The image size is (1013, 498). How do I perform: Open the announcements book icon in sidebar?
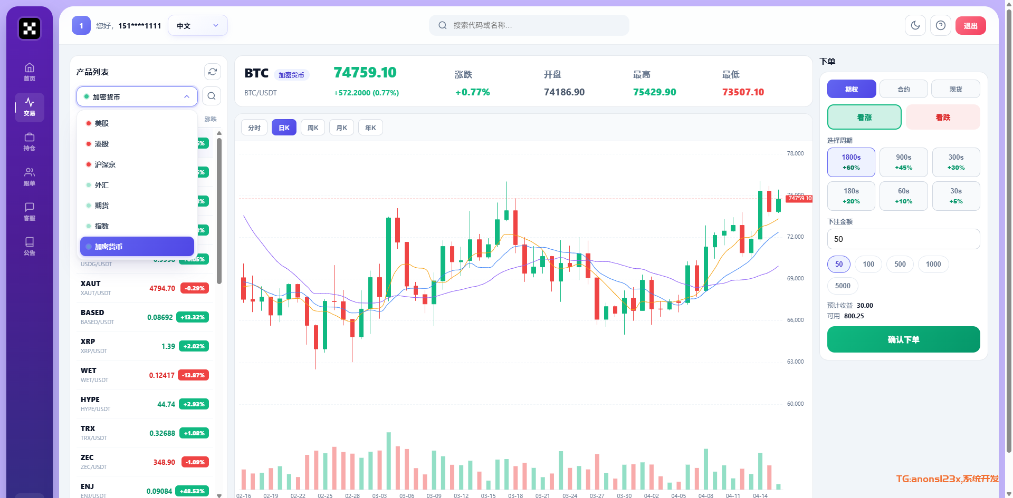(30, 246)
